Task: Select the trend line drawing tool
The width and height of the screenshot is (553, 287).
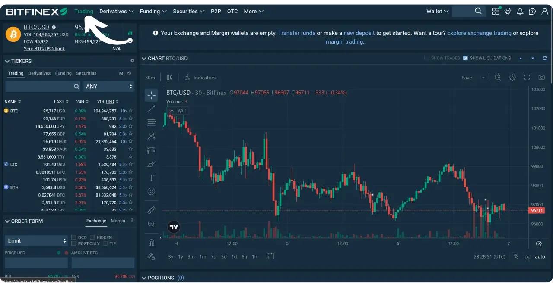Action: click(x=151, y=109)
